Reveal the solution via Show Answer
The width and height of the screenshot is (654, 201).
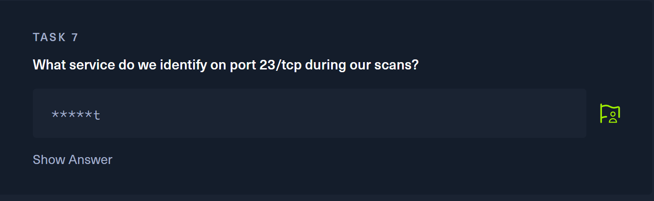(x=72, y=160)
